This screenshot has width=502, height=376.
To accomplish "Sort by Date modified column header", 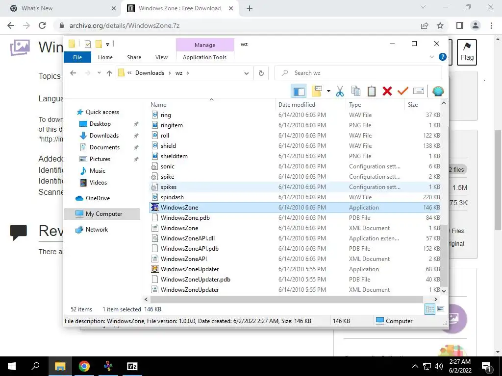I will point(310,105).
